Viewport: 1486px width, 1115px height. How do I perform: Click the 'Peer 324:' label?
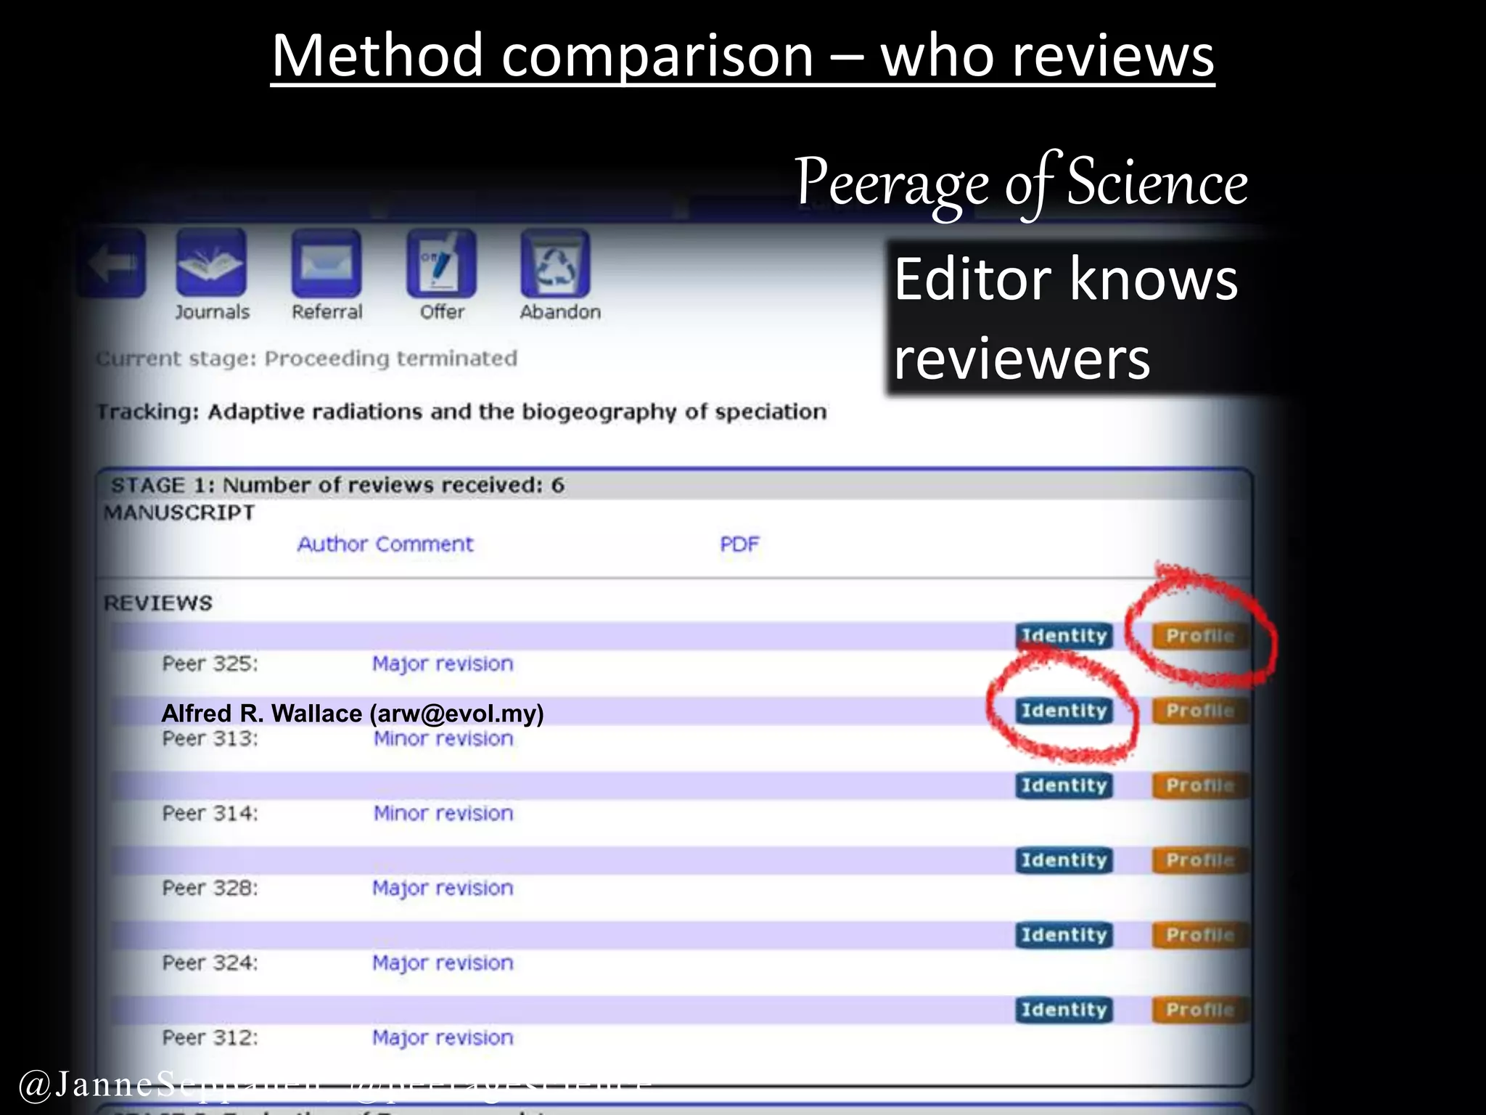210,963
